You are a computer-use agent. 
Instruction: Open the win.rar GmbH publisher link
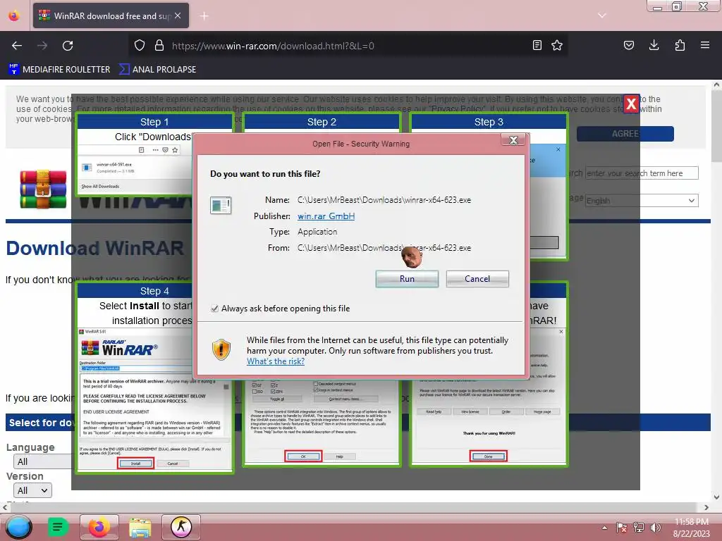click(x=326, y=216)
